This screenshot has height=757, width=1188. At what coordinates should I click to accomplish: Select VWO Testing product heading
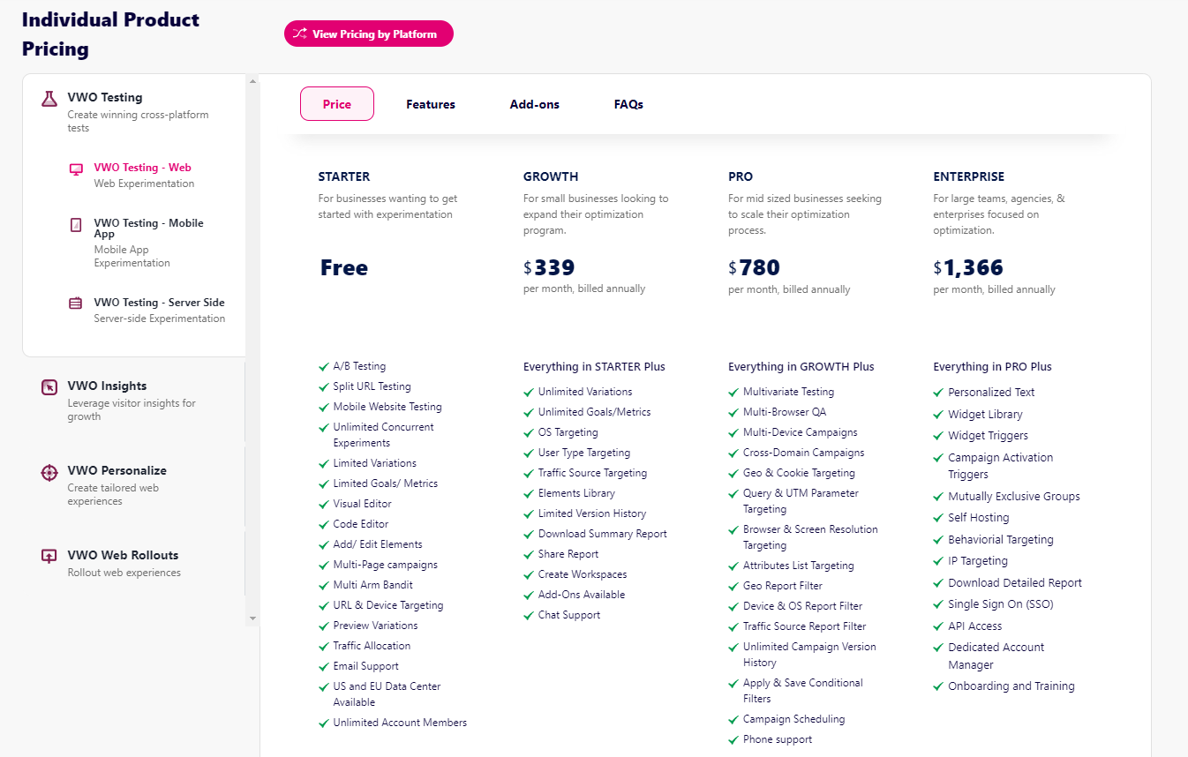click(x=105, y=97)
